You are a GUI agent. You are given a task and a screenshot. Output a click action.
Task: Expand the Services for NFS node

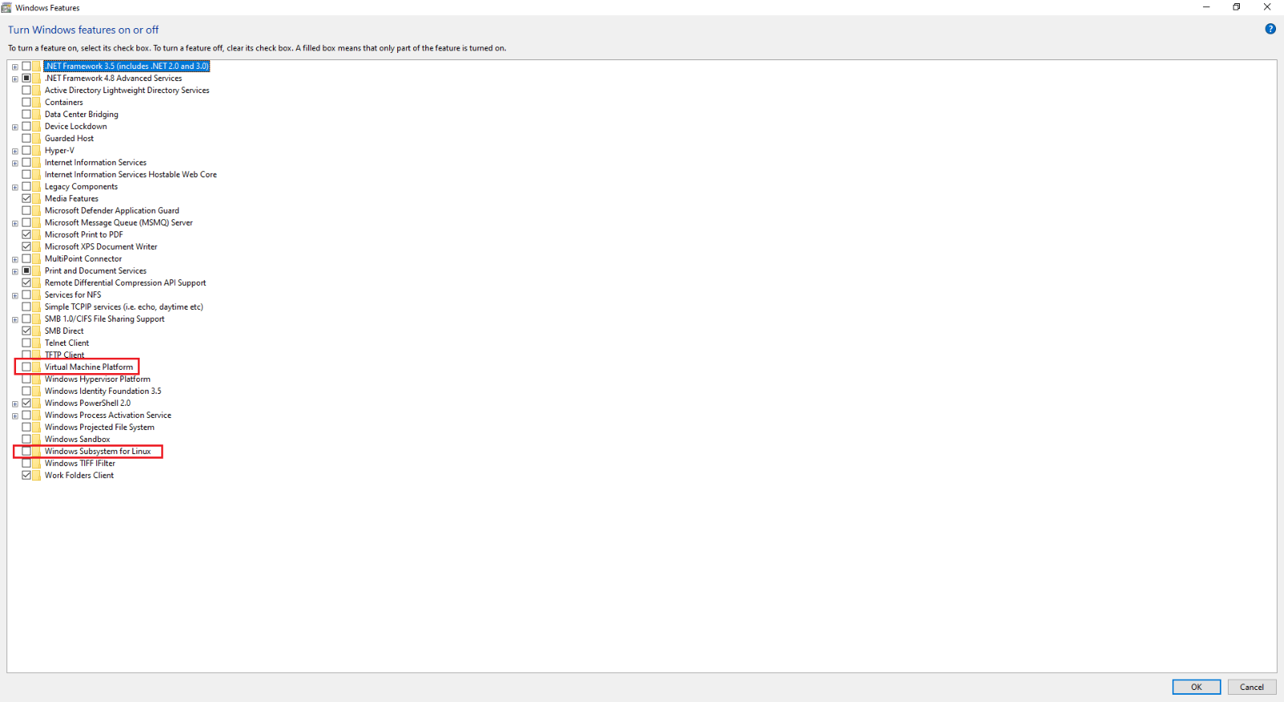tap(14, 295)
